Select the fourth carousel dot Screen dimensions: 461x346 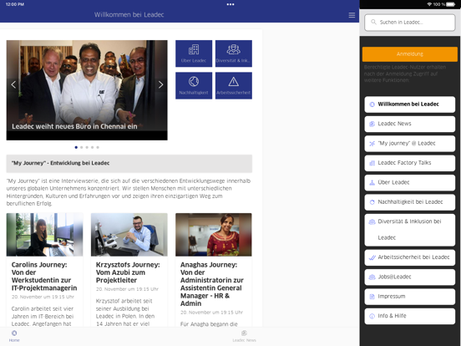coord(93,147)
